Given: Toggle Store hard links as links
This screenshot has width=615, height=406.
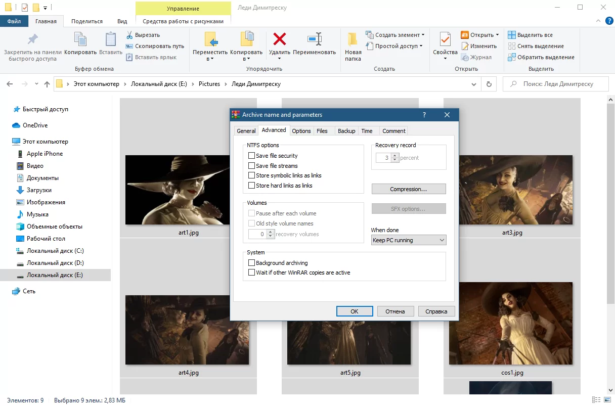Looking at the screenshot, I should 251,186.
